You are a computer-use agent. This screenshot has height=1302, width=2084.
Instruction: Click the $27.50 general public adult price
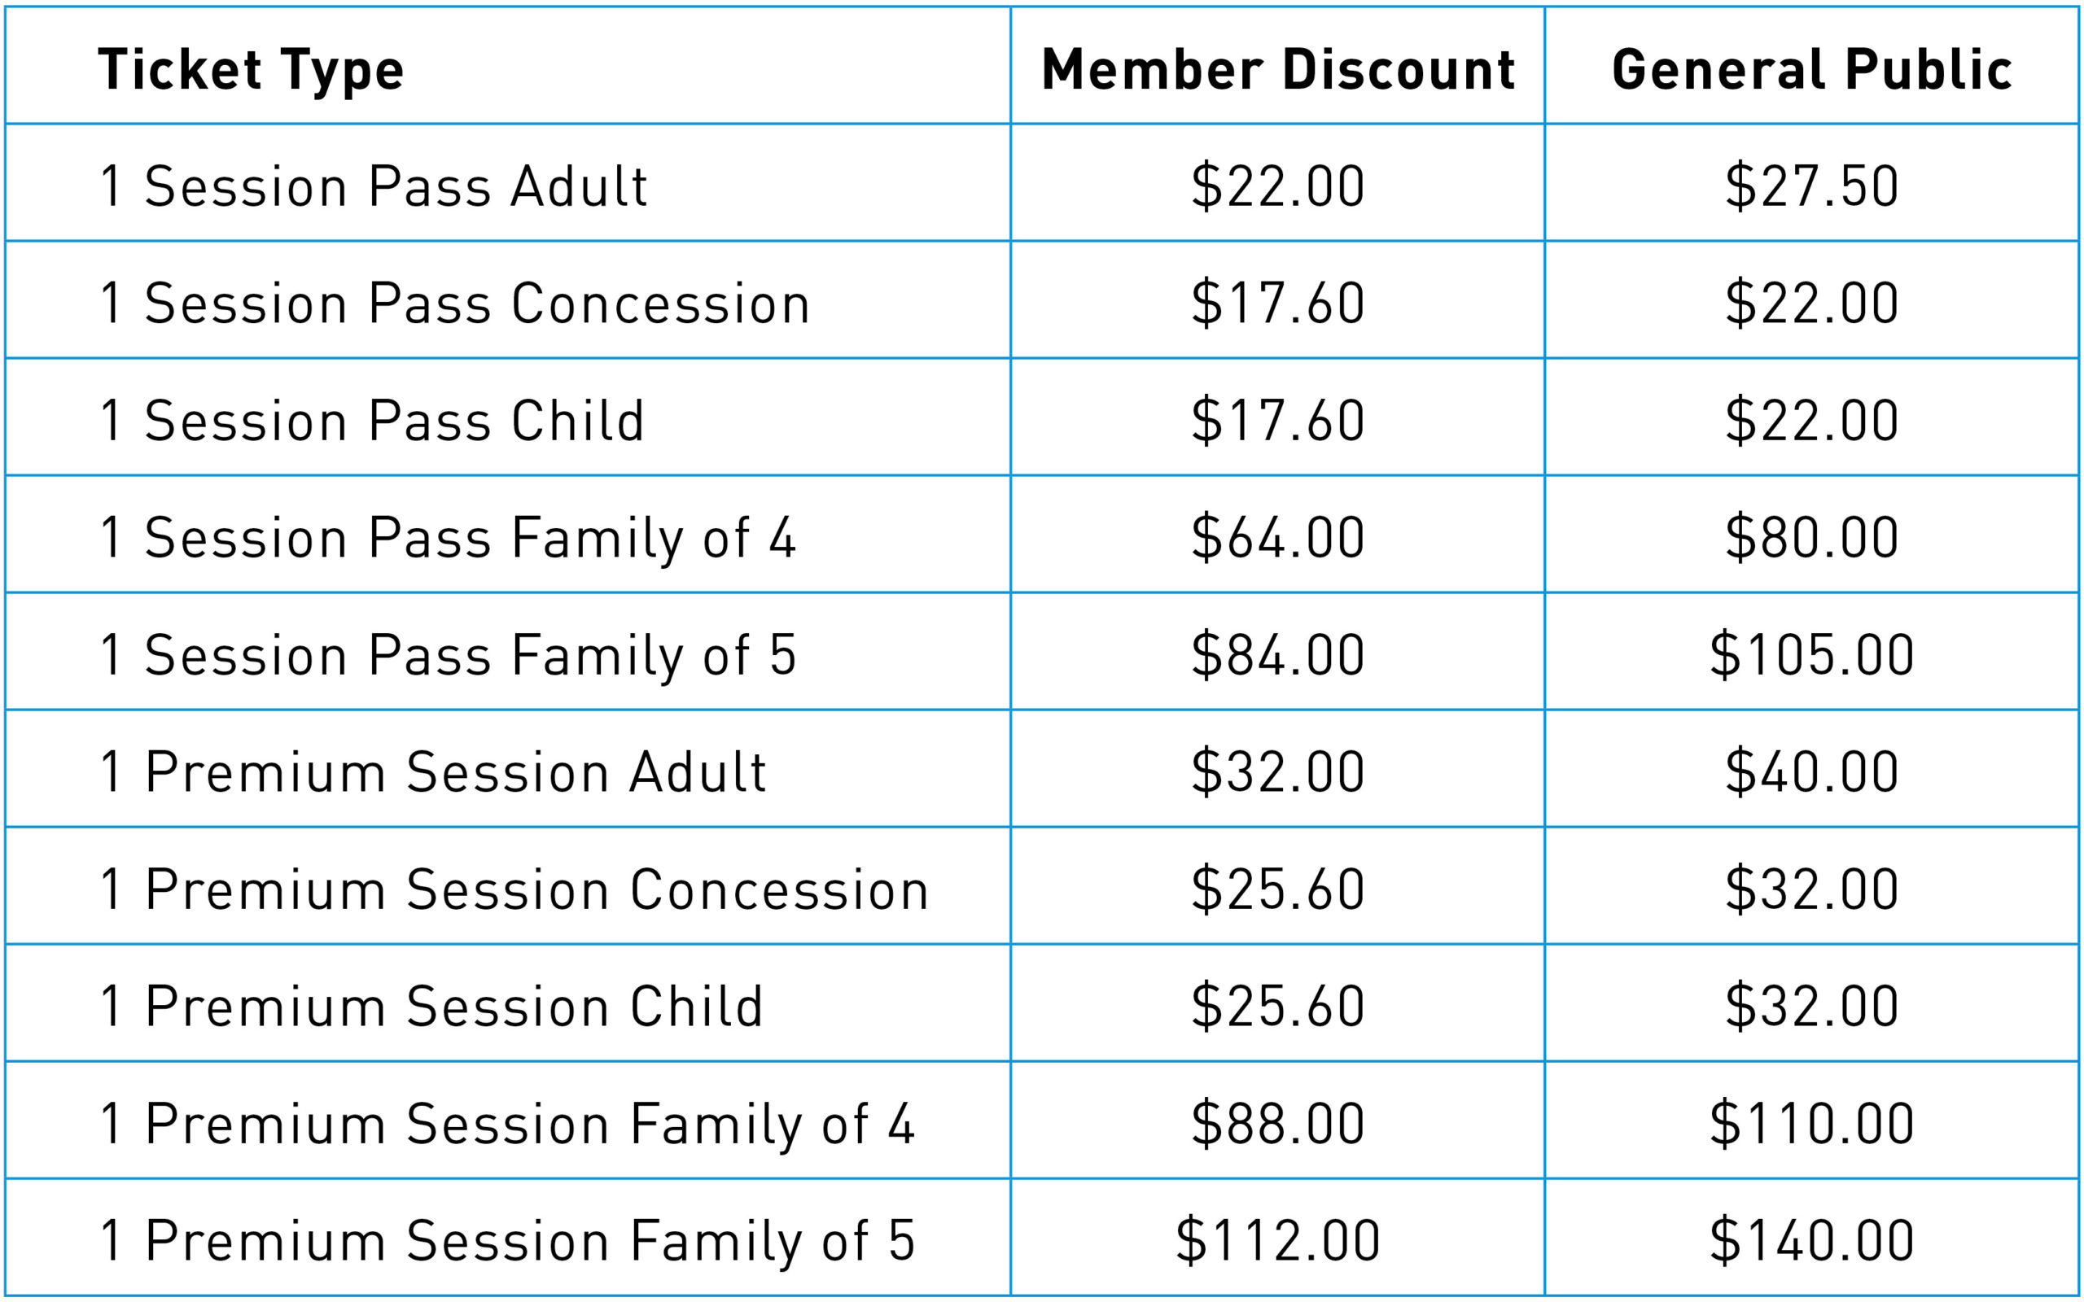[1812, 186]
